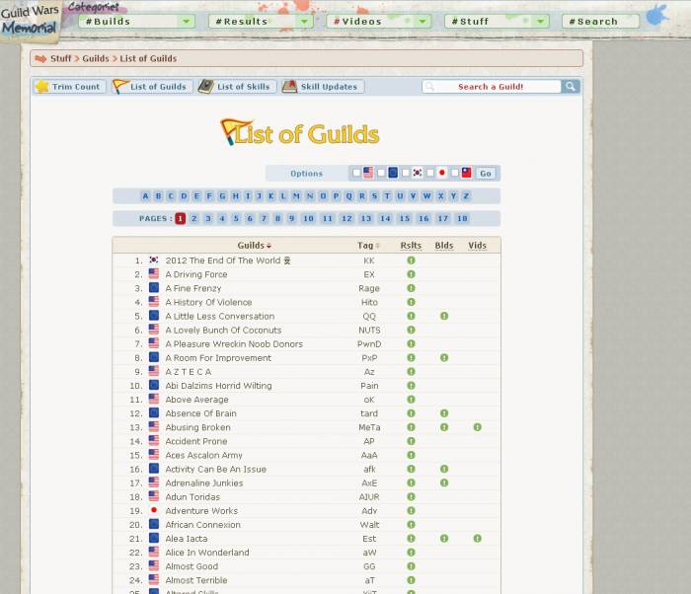The width and height of the screenshot is (691, 594).
Task: Click builds icon for Activity Can Be An Issue
Action: point(444,469)
